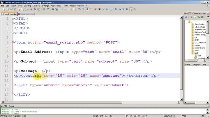Click the Zoom In toolbar icon
This screenshot has height=118, width=210.
click(x=62, y=9)
